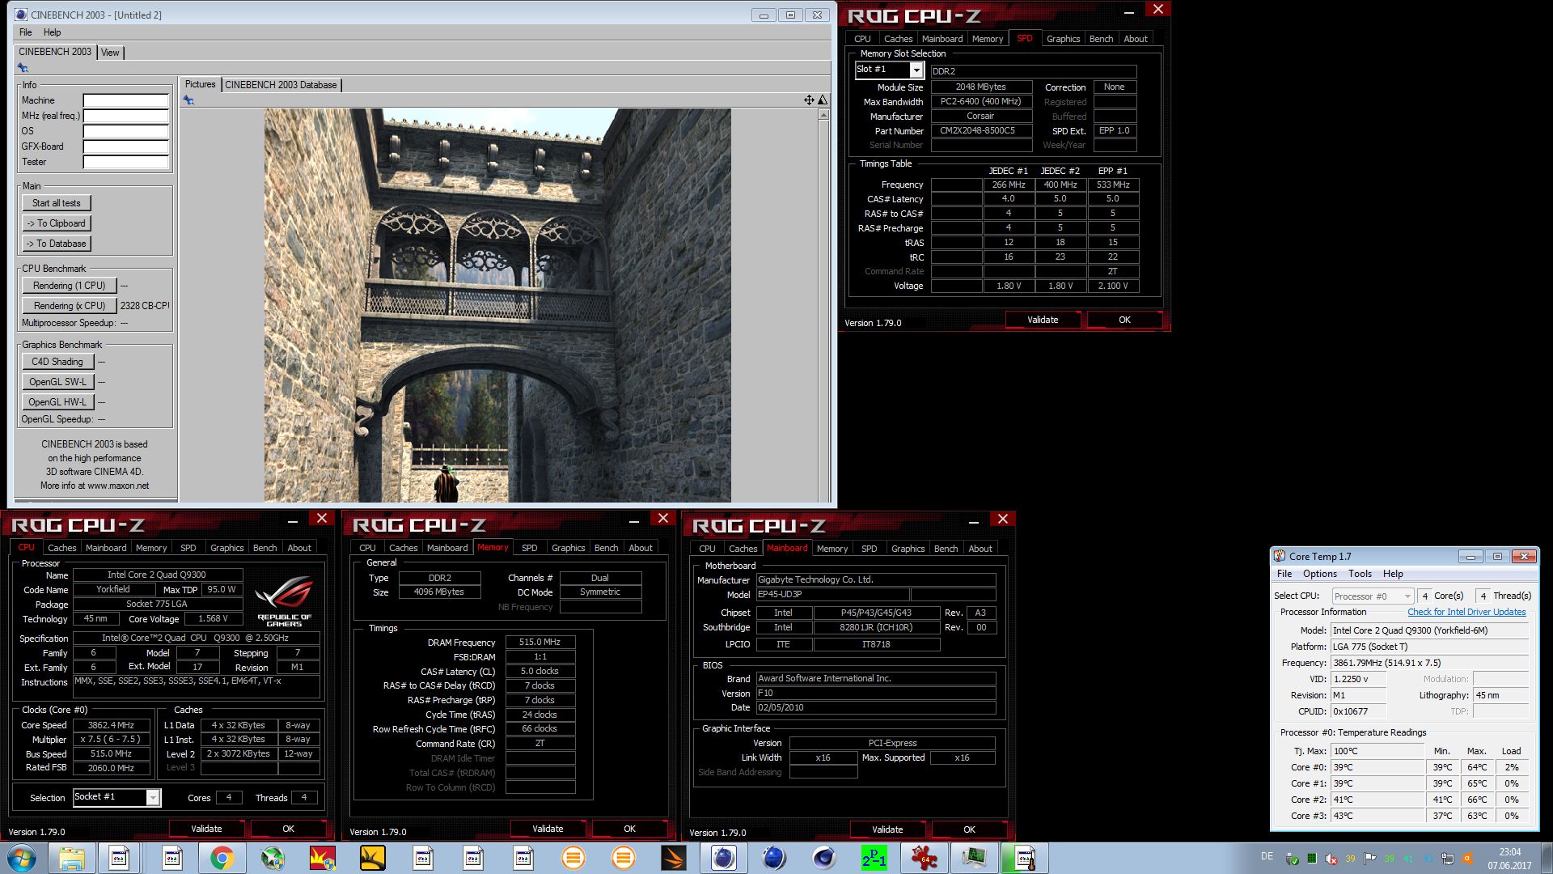Click the render picture vertical scrollbar track
Viewport: 1553px width, 874px height.
824,312
